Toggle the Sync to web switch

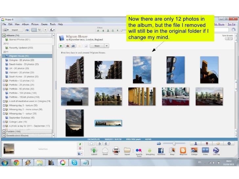[x=229, y=39]
